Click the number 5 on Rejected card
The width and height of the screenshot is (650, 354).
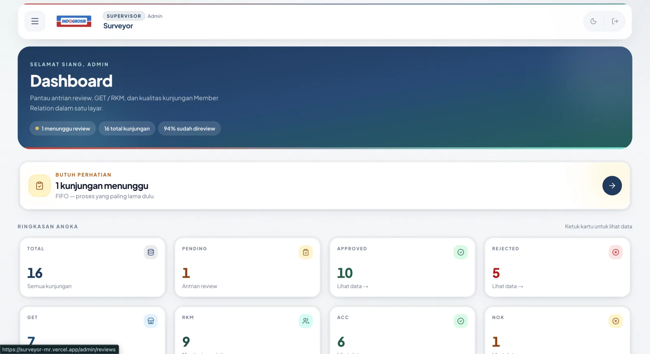[496, 273]
